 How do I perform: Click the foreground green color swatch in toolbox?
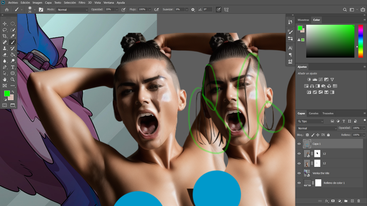[7, 93]
